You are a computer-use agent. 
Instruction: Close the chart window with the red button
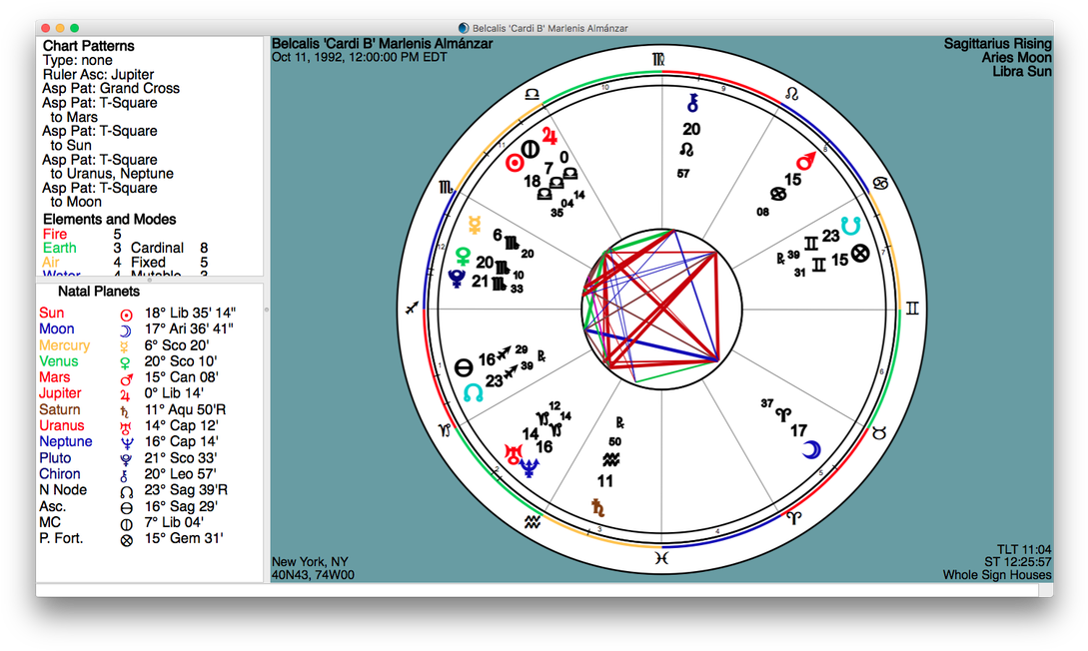click(46, 28)
